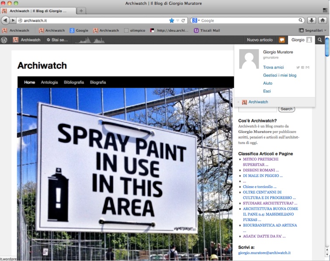Open the Firefox downloads arrow button

click(312, 20)
